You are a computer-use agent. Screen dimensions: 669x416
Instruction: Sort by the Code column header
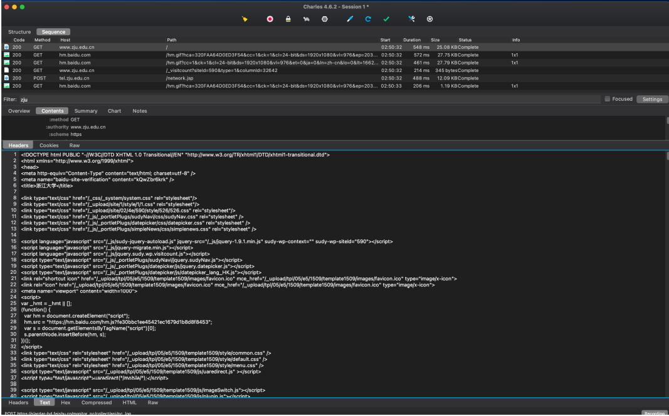(19, 39)
